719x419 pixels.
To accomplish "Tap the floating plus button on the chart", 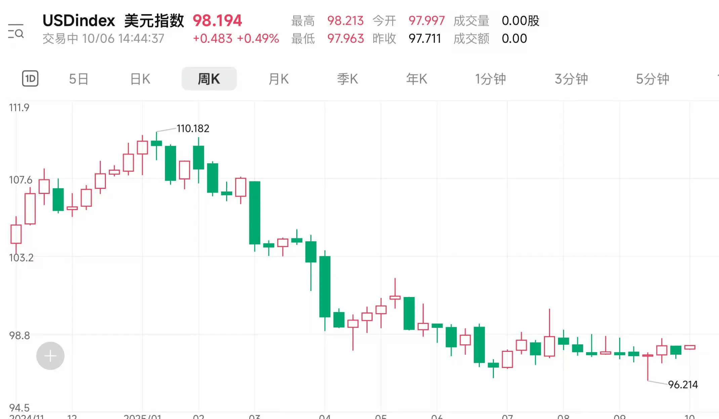I will coord(50,355).
